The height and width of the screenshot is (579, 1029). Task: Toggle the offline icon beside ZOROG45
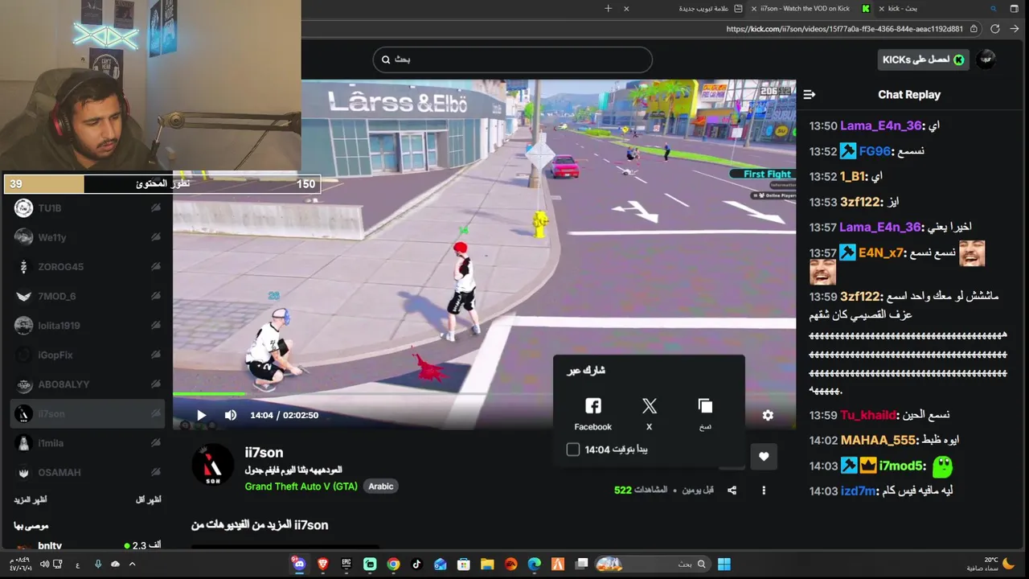(156, 266)
